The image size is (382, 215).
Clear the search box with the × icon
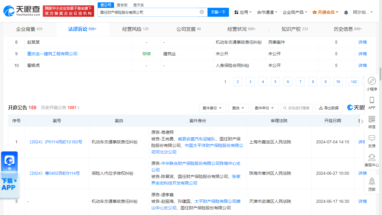coord(202,12)
